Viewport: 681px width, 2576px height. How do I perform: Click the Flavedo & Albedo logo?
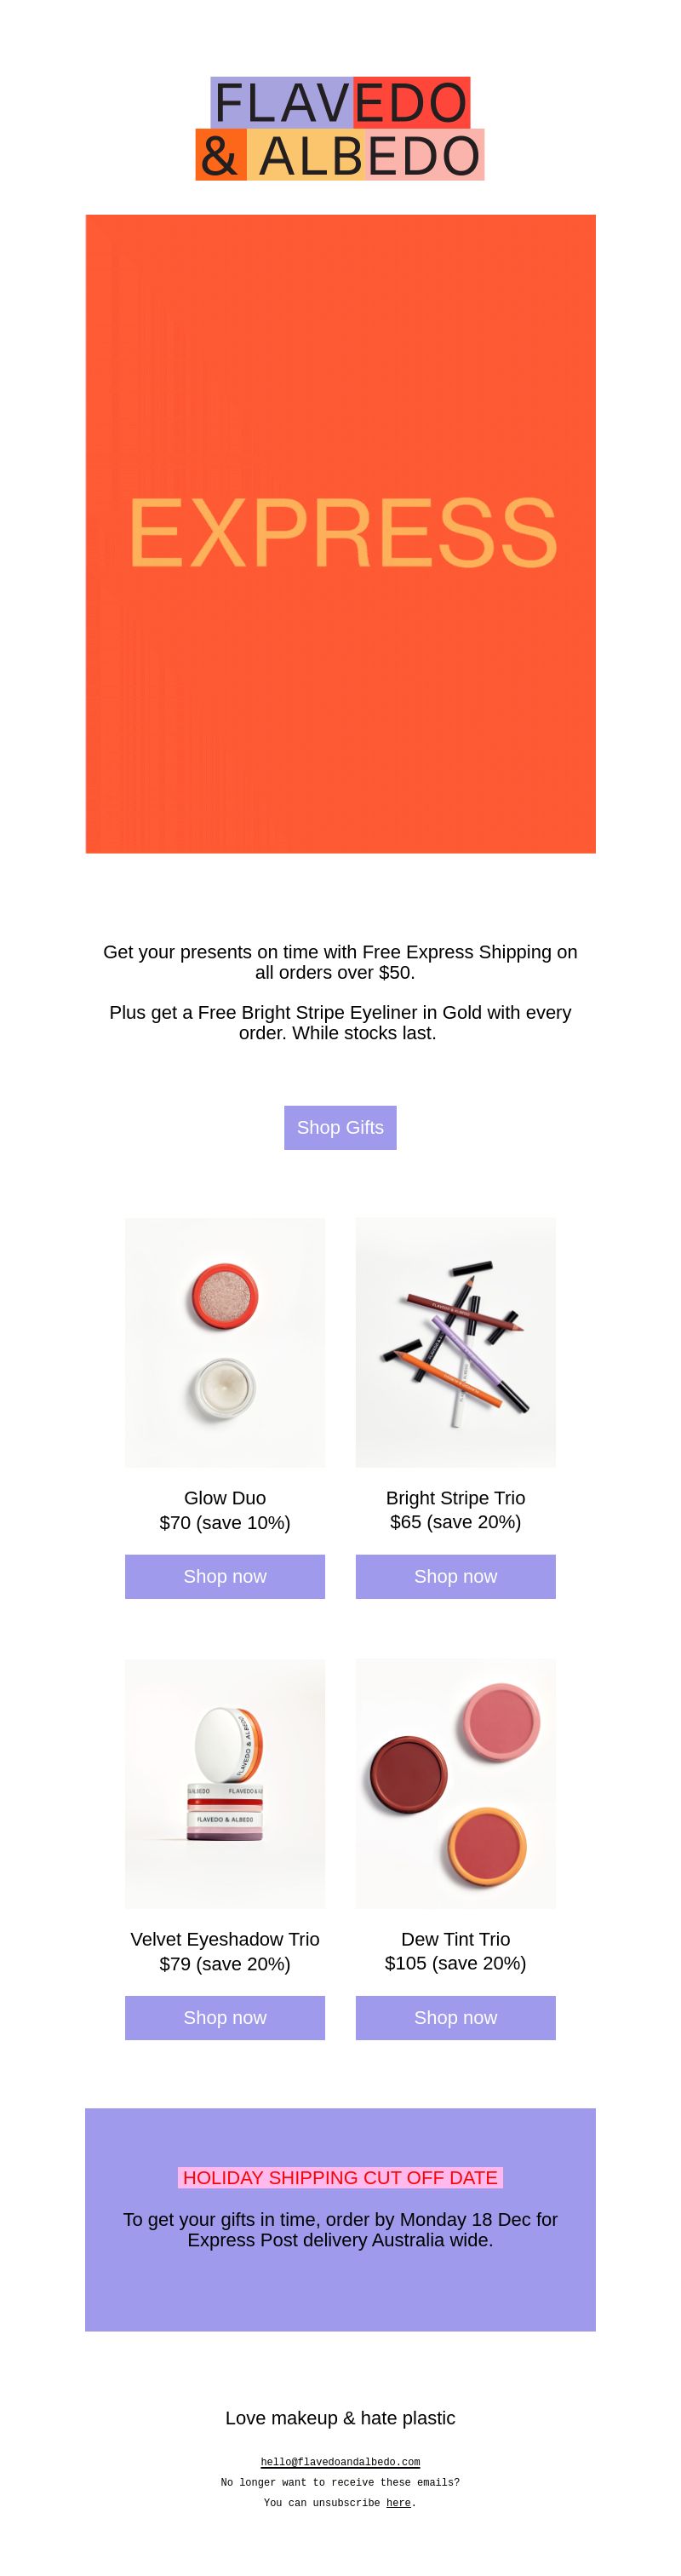point(340,129)
